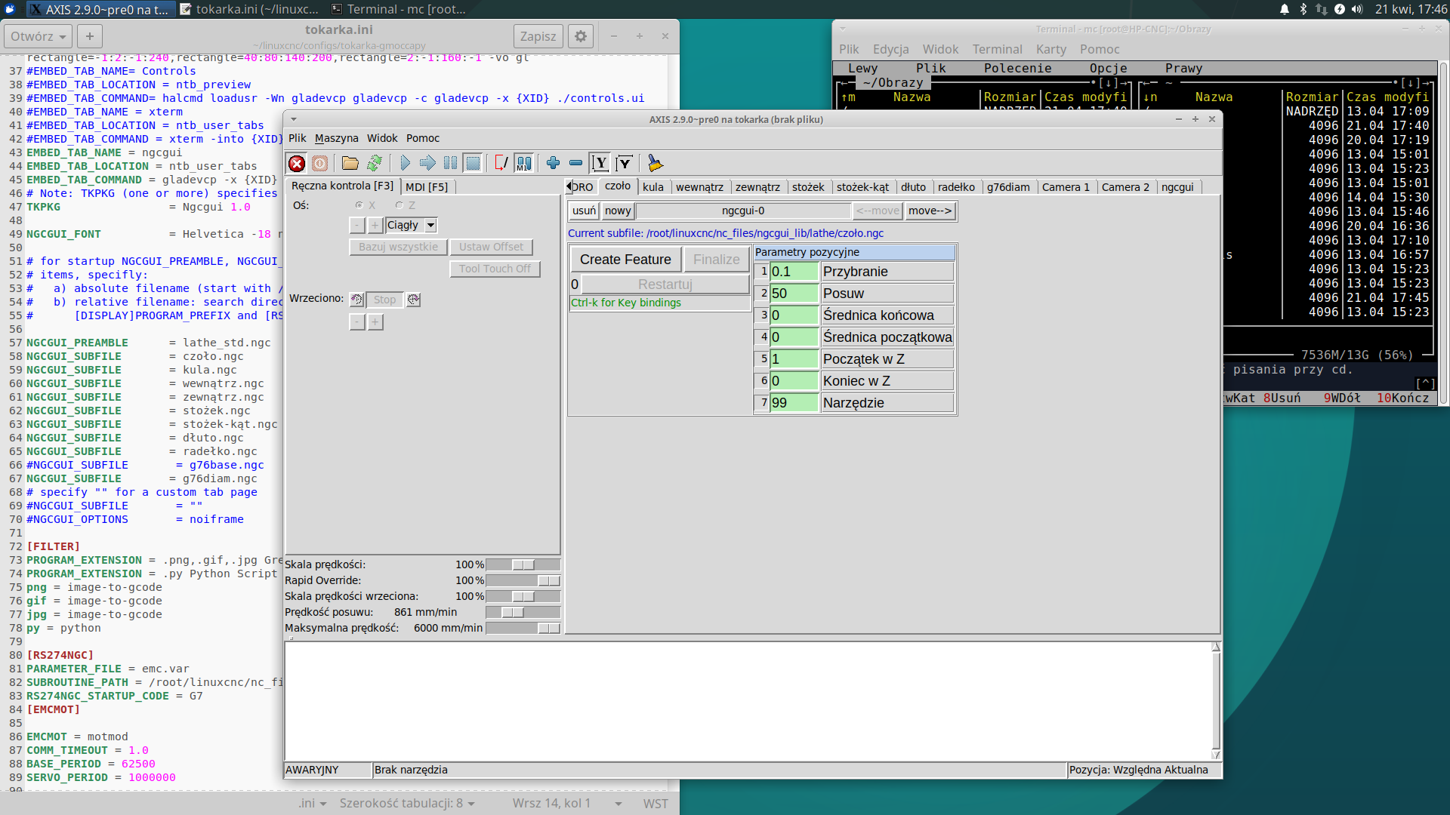This screenshot has height=815, width=1450.
Task: Open tab width selector in status bar
Action: (407, 803)
